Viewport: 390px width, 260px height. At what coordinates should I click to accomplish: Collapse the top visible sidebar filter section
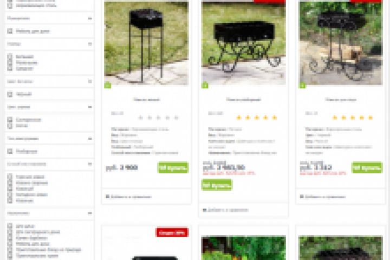90,18
